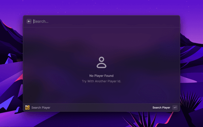Click the Search Player command title at bottom left
203x127 pixels.
(41, 108)
